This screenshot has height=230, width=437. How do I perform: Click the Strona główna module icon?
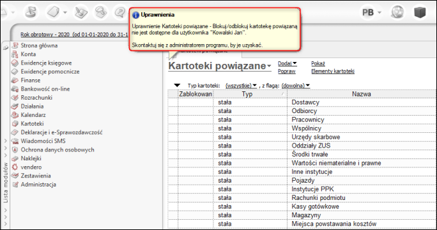(x=15, y=45)
